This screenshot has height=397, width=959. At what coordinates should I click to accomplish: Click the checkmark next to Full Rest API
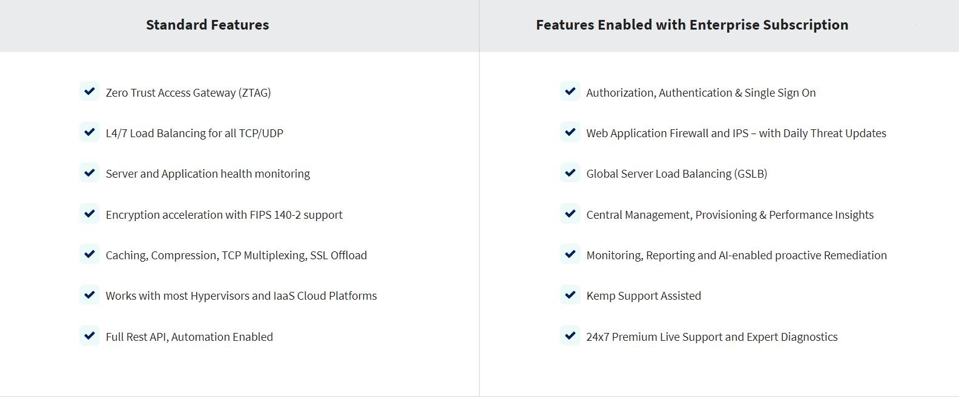pos(90,336)
